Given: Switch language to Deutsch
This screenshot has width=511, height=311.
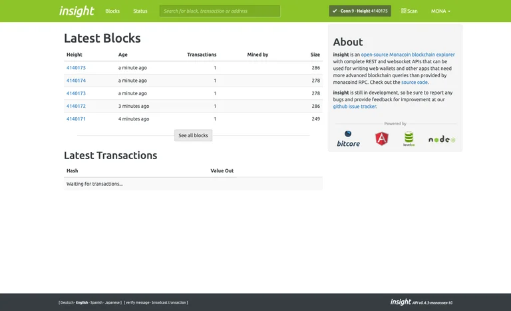Looking at the screenshot, I should [67, 302].
